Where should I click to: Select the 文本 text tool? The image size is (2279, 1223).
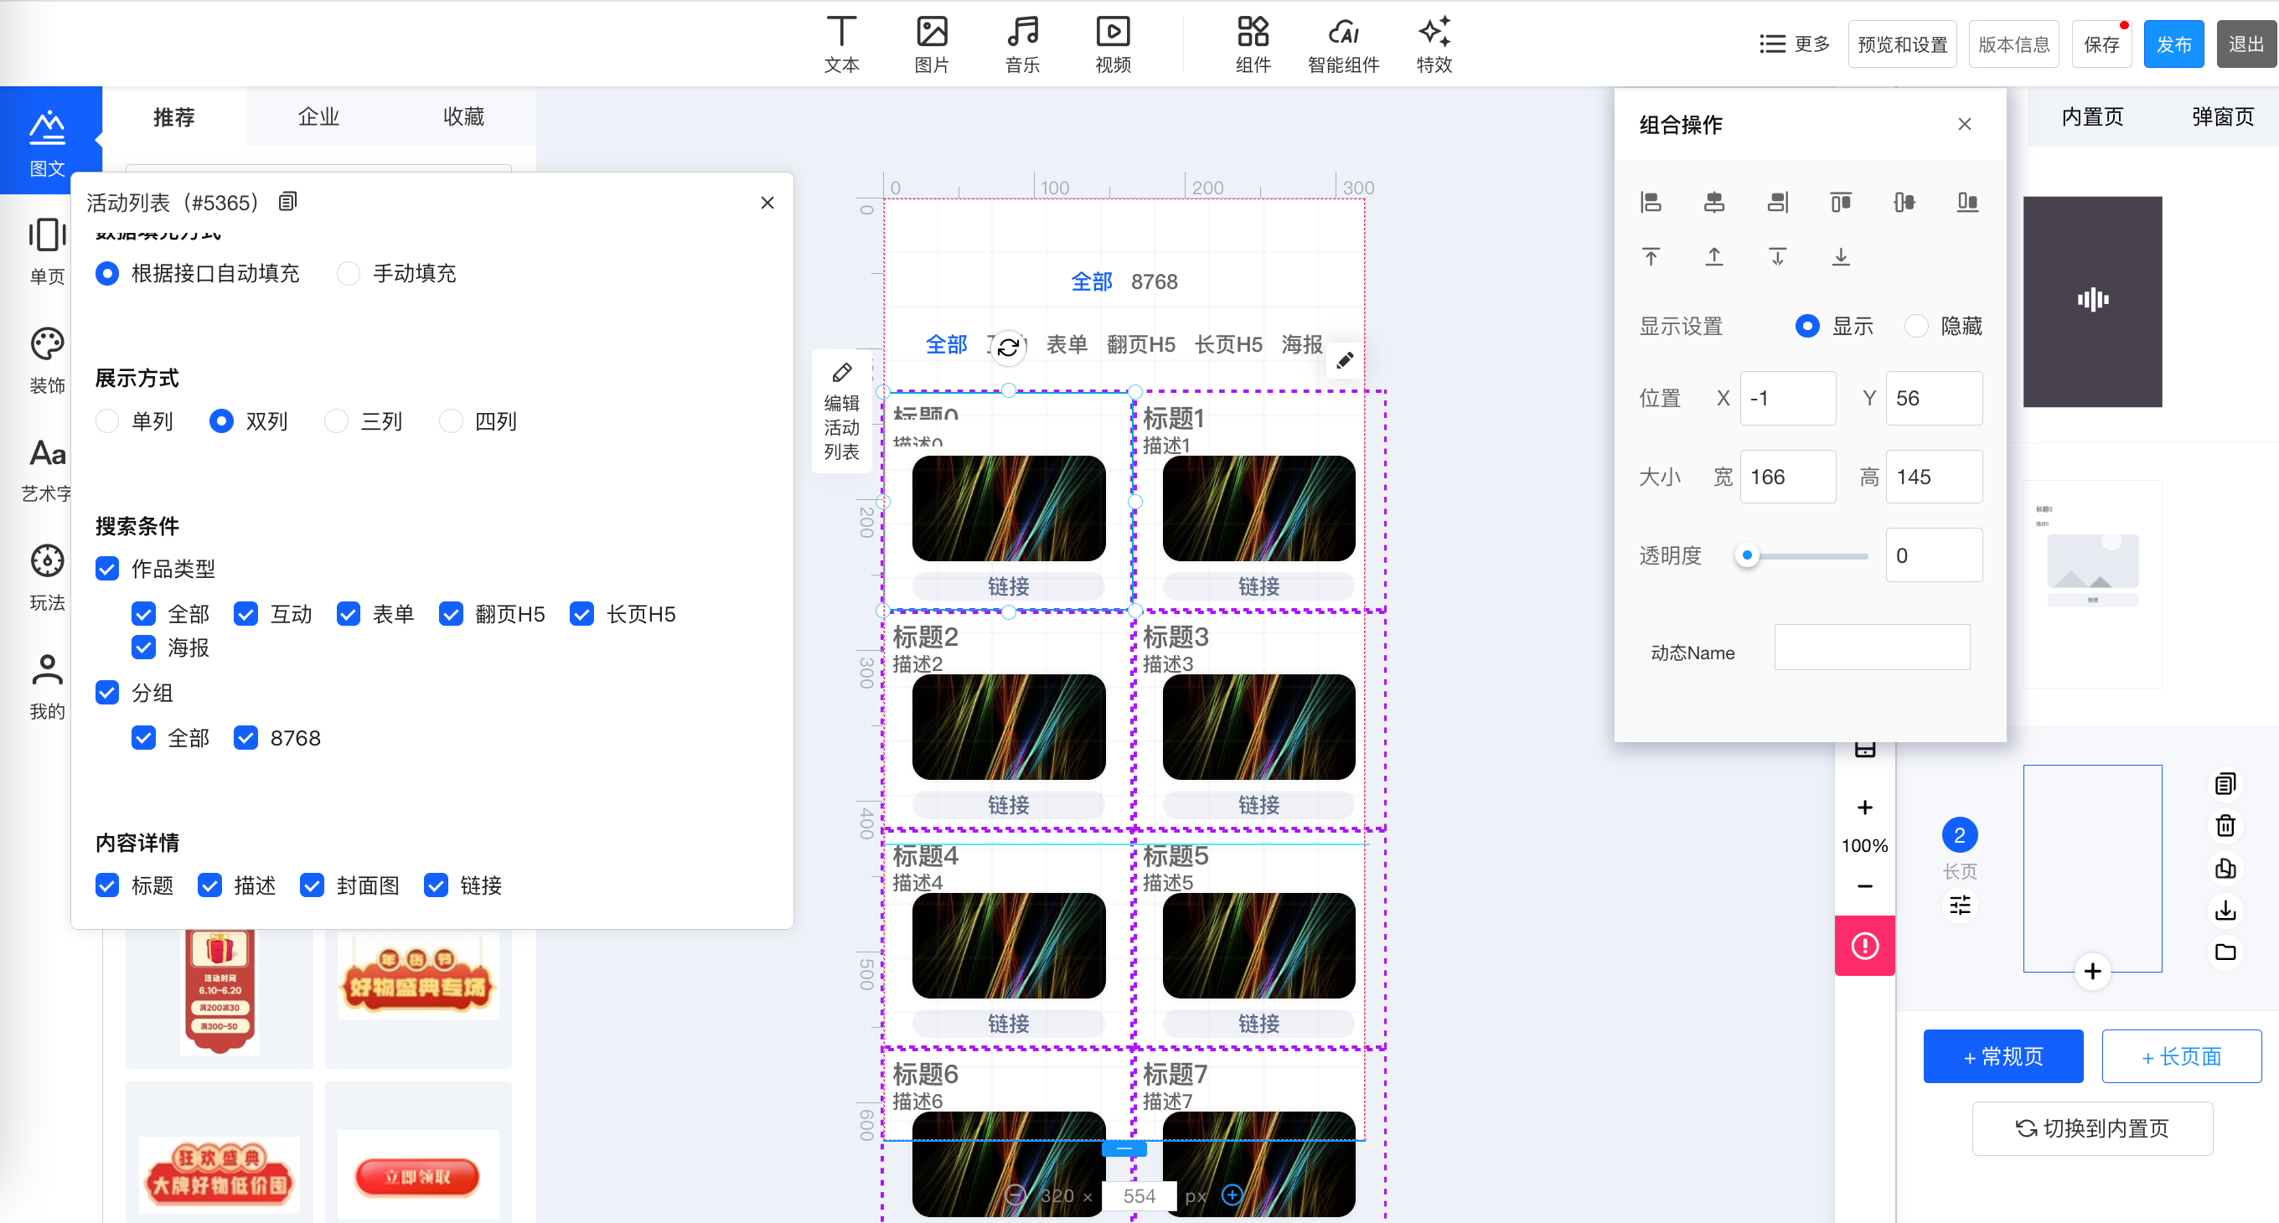[840, 44]
